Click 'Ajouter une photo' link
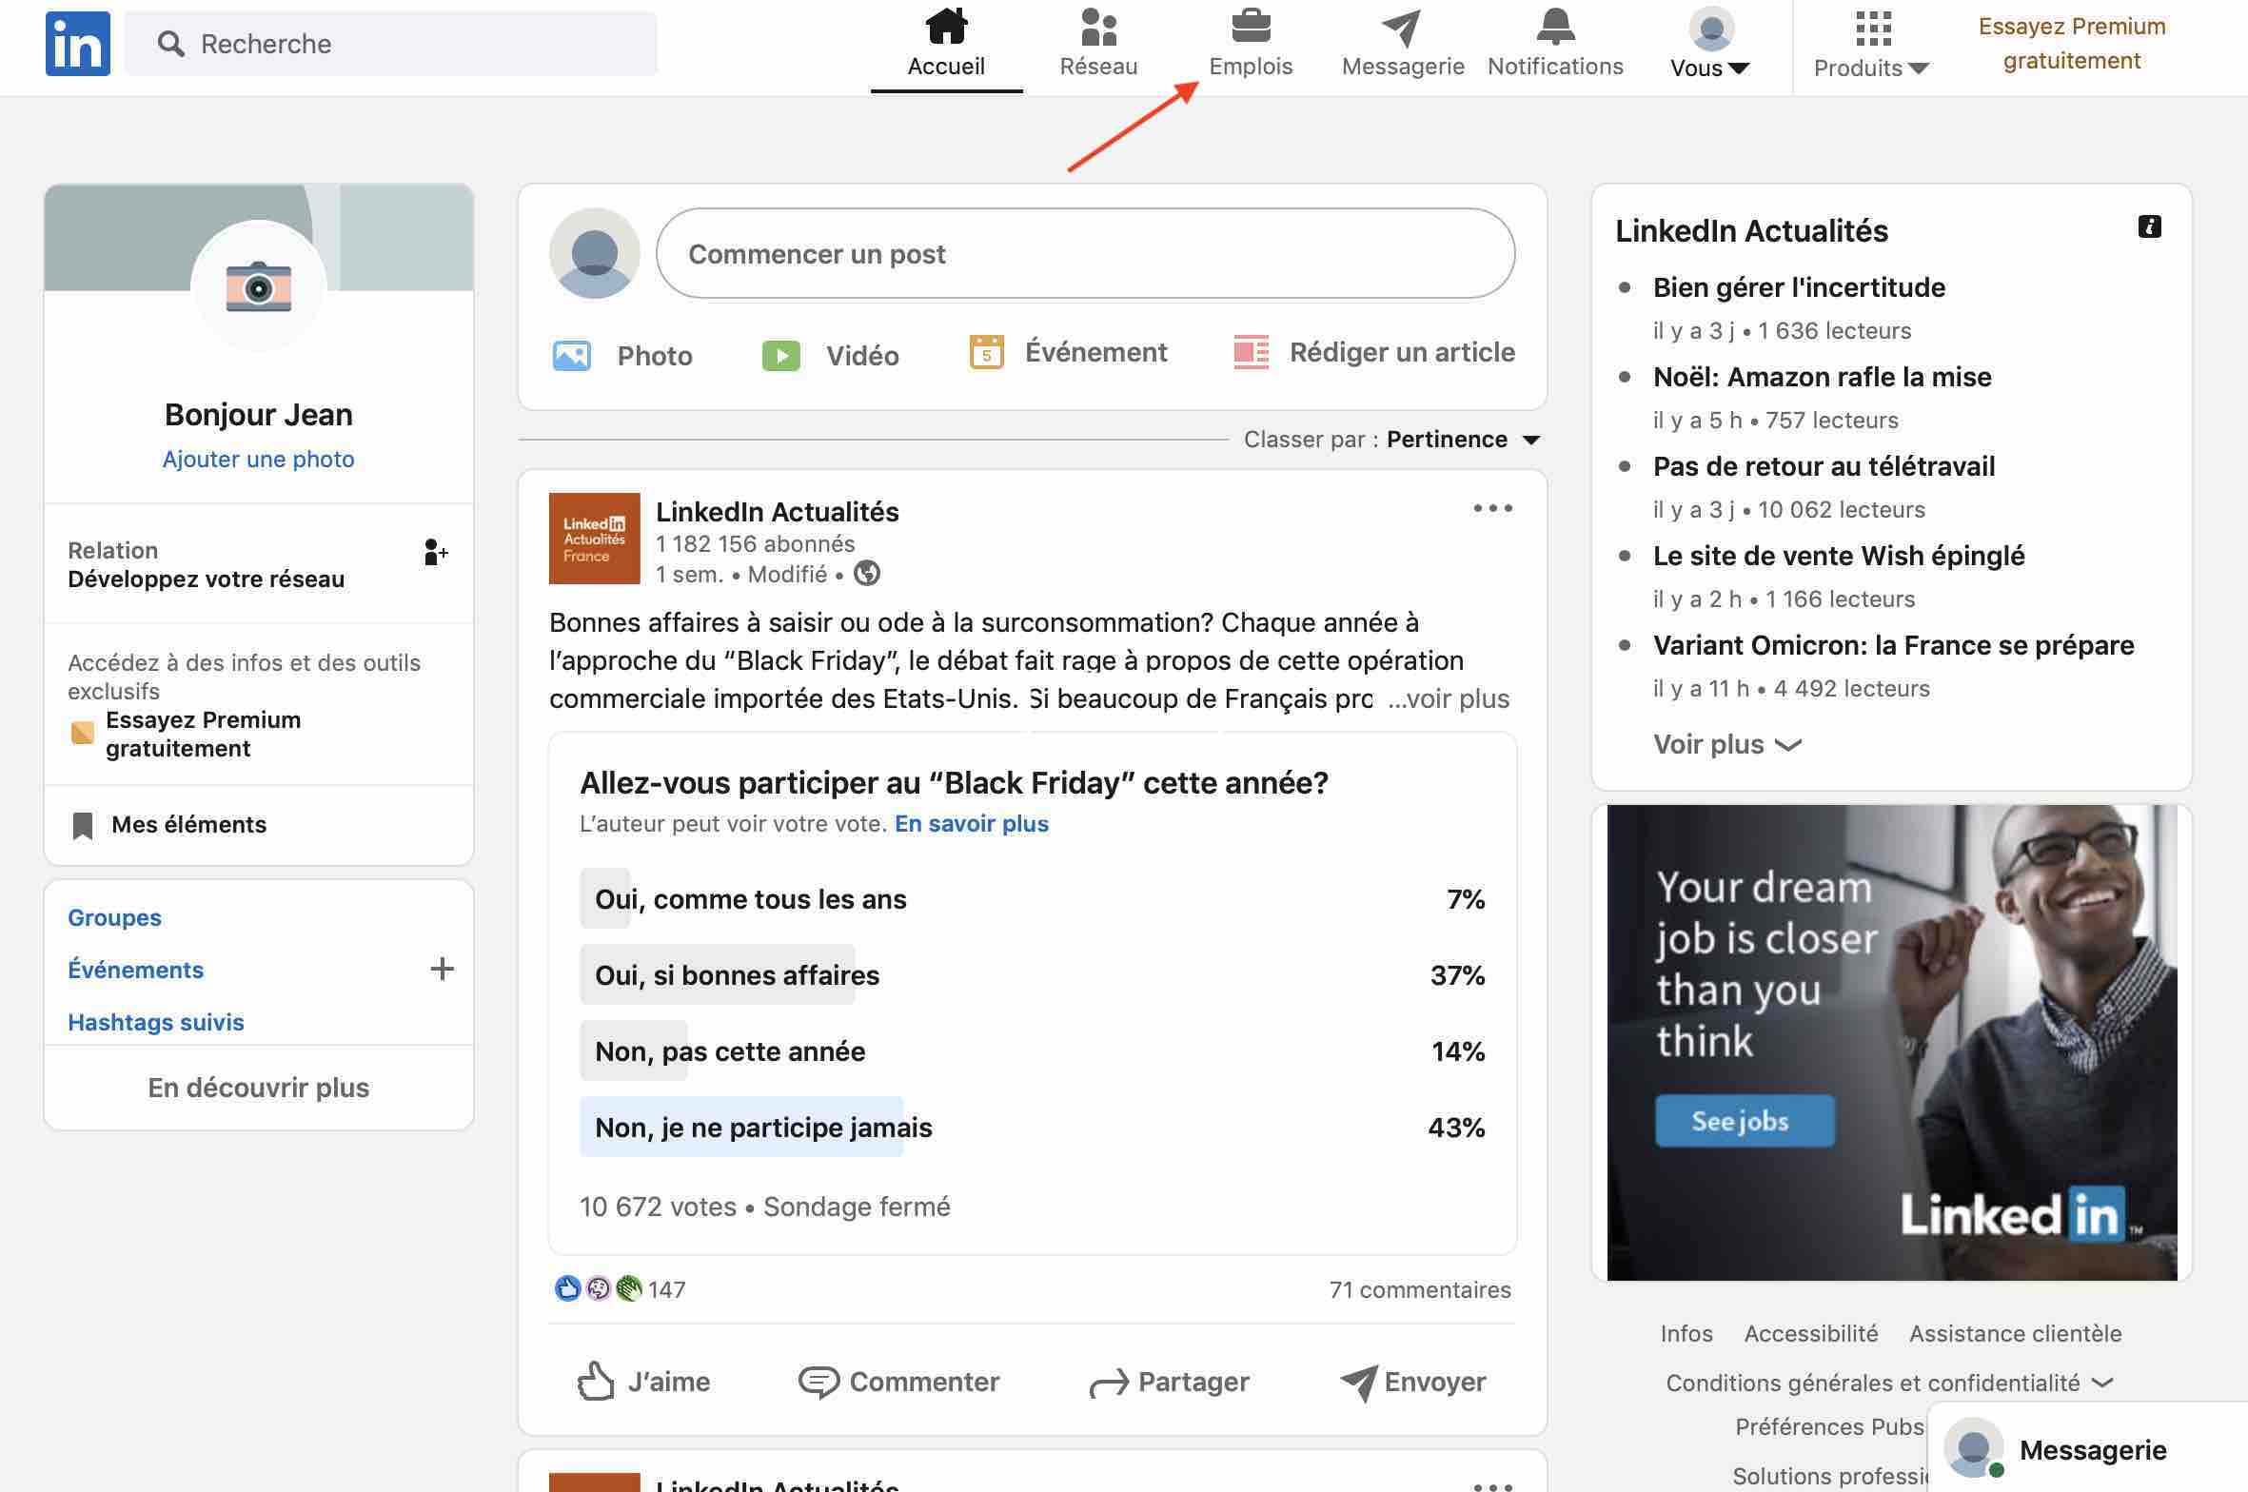The height and width of the screenshot is (1492, 2248). click(258, 458)
